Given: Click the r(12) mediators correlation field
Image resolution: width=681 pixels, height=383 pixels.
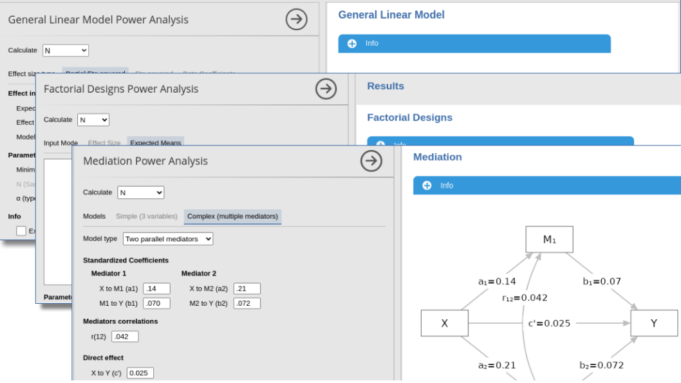Looking at the screenshot, I should pos(125,336).
